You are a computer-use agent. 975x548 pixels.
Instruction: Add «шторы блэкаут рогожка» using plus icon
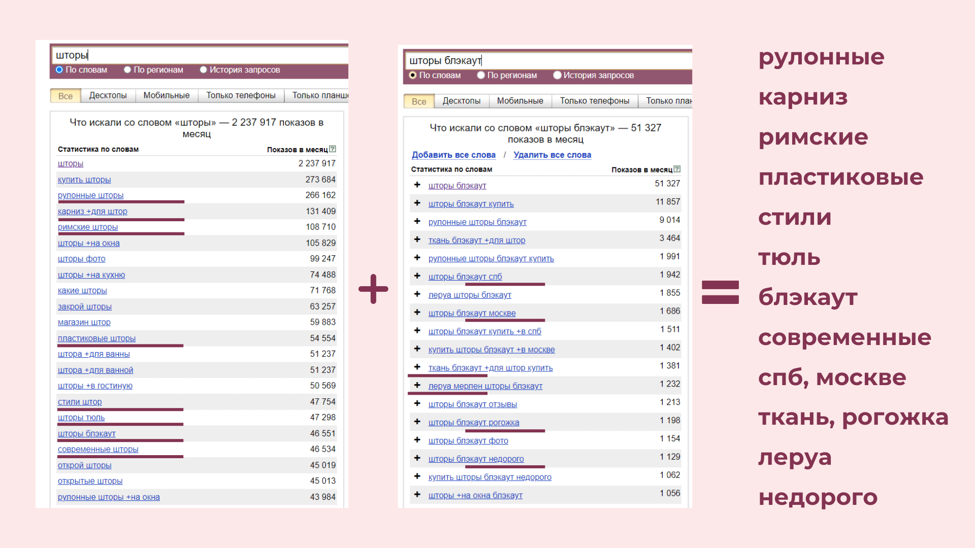pyautogui.click(x=417, y=422)
